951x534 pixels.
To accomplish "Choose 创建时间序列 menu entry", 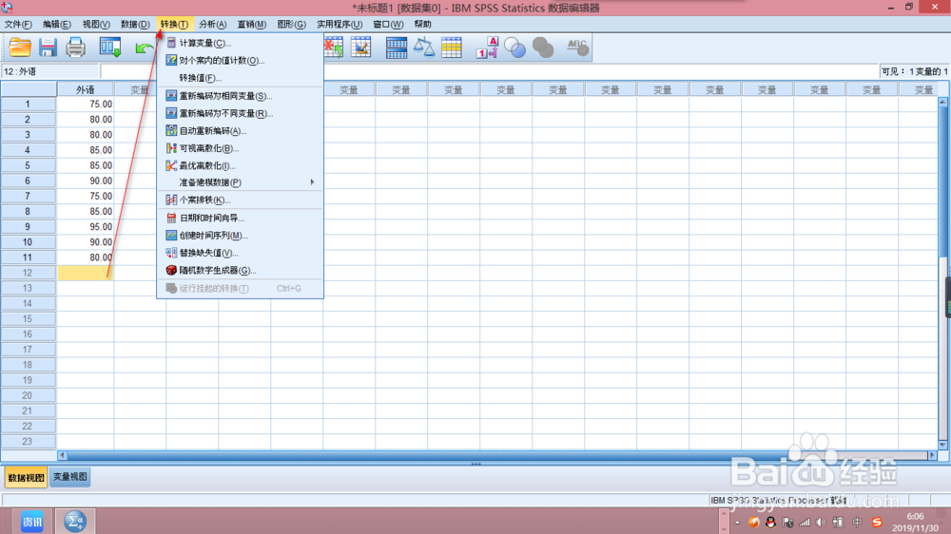I will 240,236.
